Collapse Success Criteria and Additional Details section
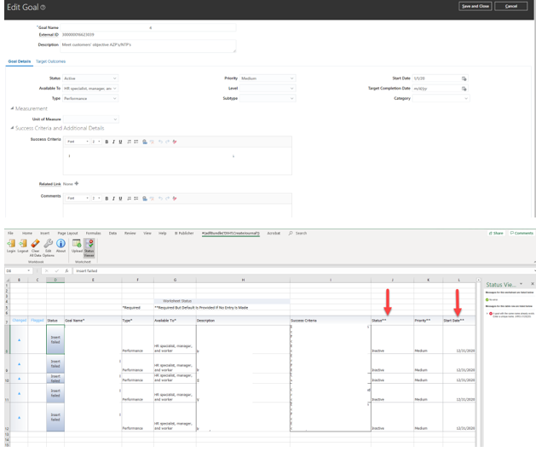The image size is (536, 452). 12,128
